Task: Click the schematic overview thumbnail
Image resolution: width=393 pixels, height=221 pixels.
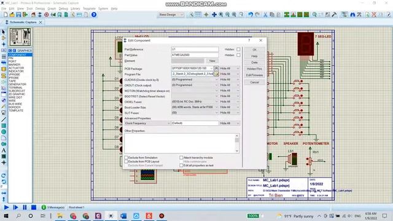Action: [x=20, y=37]
